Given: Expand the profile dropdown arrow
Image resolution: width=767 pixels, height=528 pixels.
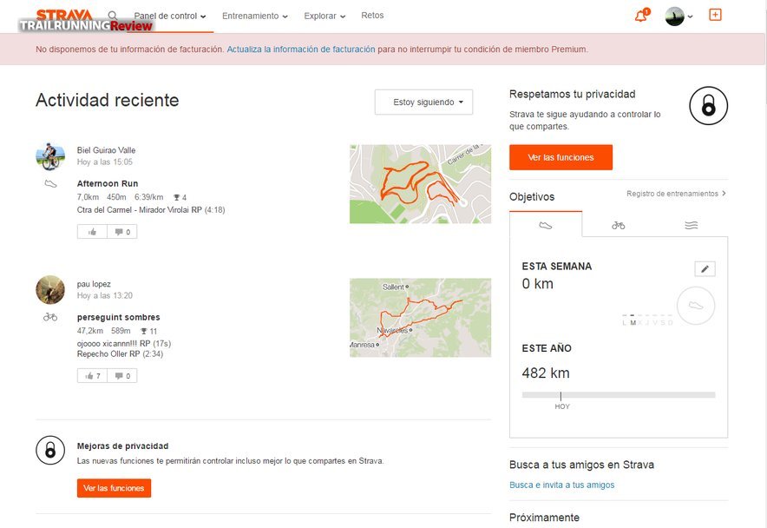Looking at the screenshot, I should [690, 16].
